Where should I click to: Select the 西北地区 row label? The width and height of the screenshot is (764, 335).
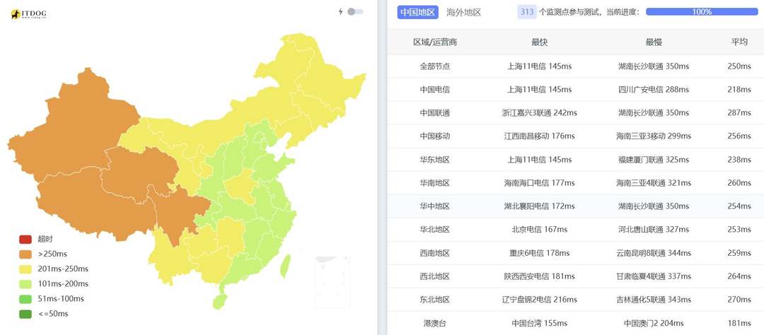pos(435,276)
